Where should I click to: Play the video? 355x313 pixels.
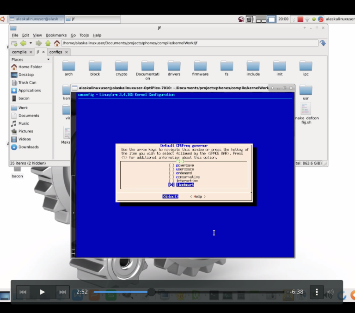[42, 292]
